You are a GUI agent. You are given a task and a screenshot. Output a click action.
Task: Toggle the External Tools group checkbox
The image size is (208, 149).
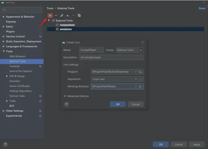(53, 21)
